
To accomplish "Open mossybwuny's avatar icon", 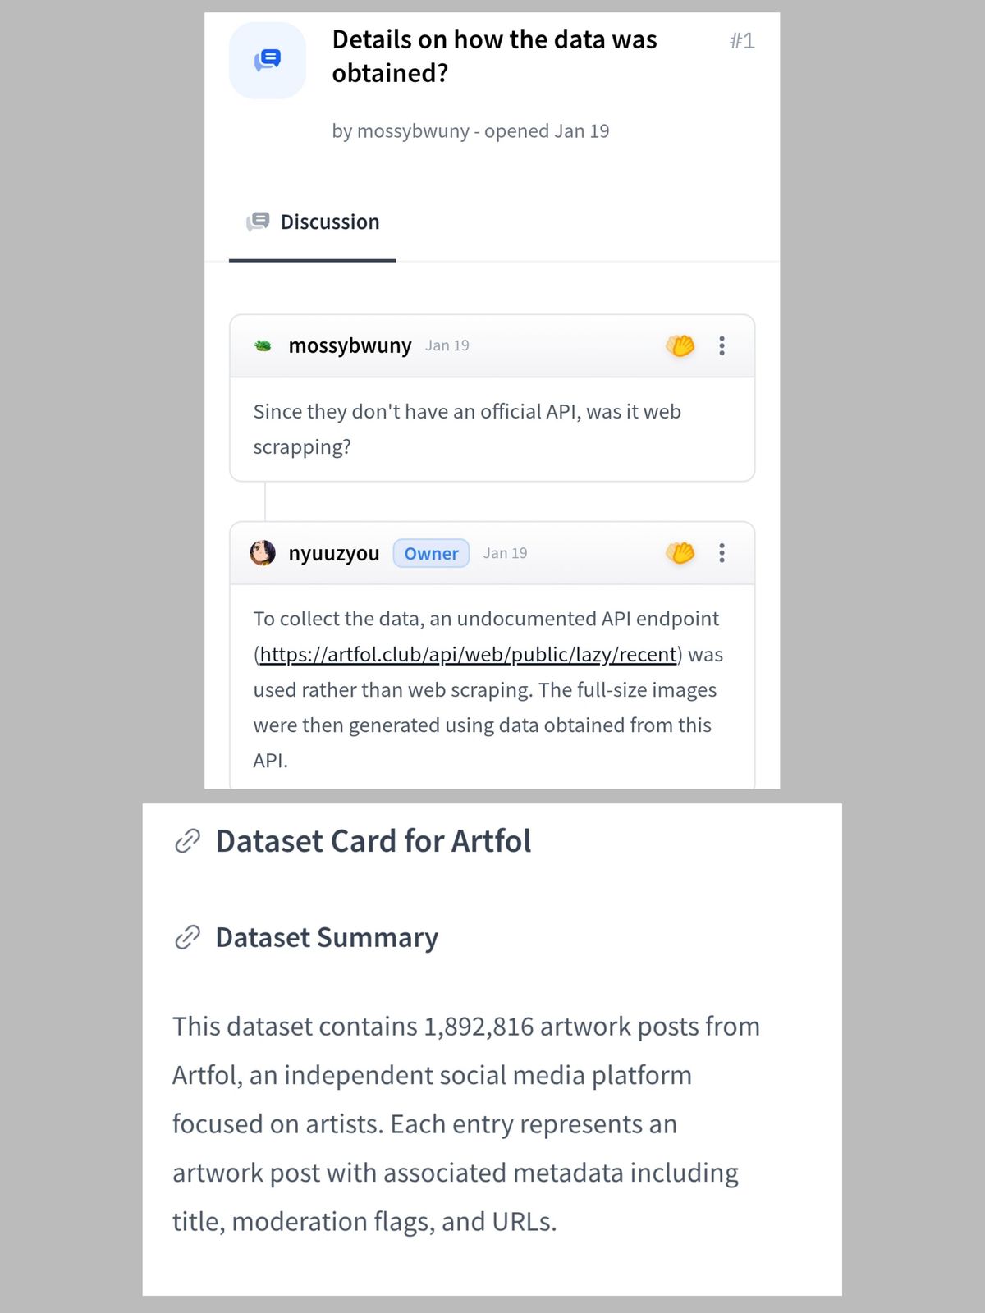I will 263,345.
